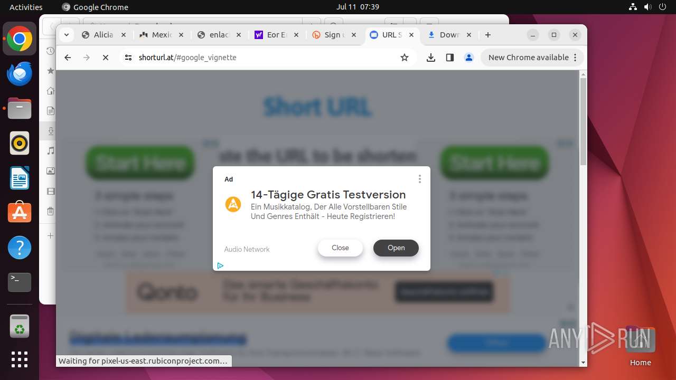Toggle Chrome side panel

coord(450,58)
